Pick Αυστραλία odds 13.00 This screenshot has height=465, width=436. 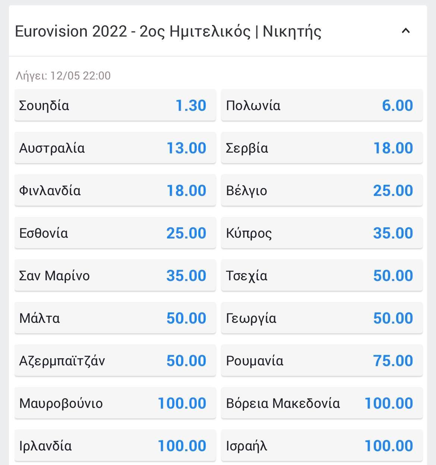click(115, 148)
